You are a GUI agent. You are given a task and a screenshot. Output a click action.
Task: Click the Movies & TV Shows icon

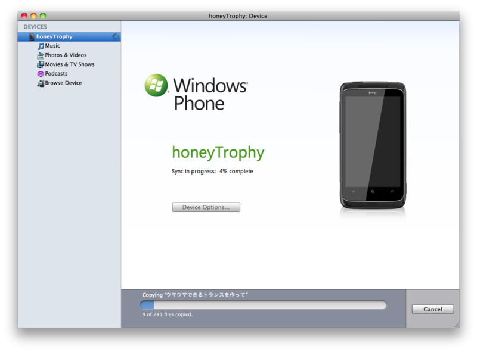(41, 65)
